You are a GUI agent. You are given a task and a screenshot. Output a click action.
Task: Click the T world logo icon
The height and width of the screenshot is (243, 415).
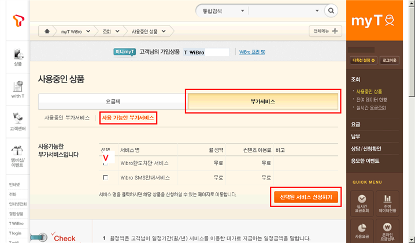click(x=18, y=21)
